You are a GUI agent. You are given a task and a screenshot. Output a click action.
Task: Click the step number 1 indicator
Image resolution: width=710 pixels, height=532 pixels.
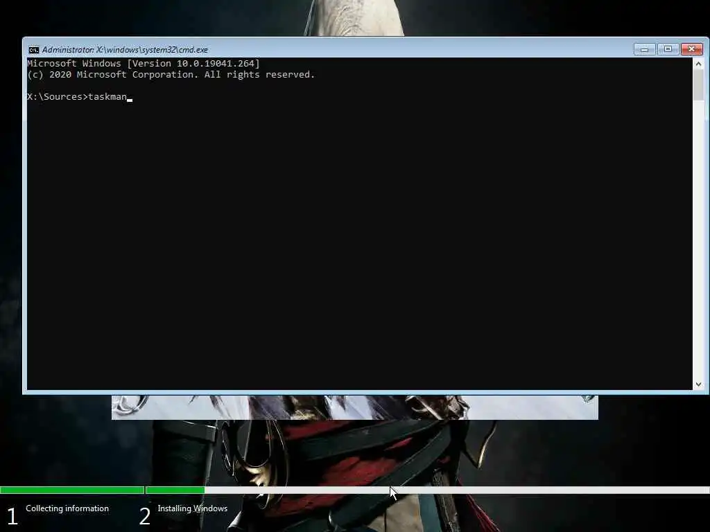pyautogui.click(x=12, y=516)
